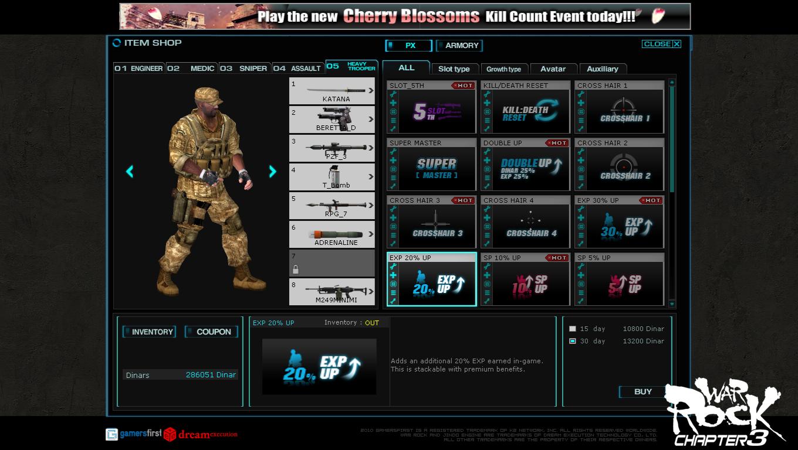Open the Growth type item tab
Image resolution: width=798 pixels, height=450 pixels.
(504, 69)
